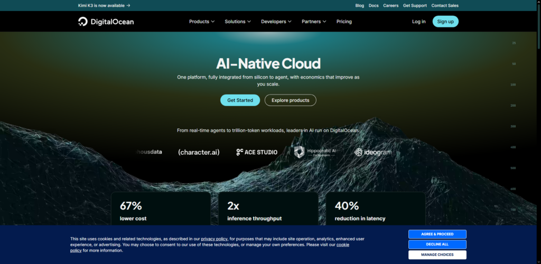Image resolution: width=541 pixels, height=264 pixels.
Task: Expand the Partners menu
Action: (x=314, y=21)
